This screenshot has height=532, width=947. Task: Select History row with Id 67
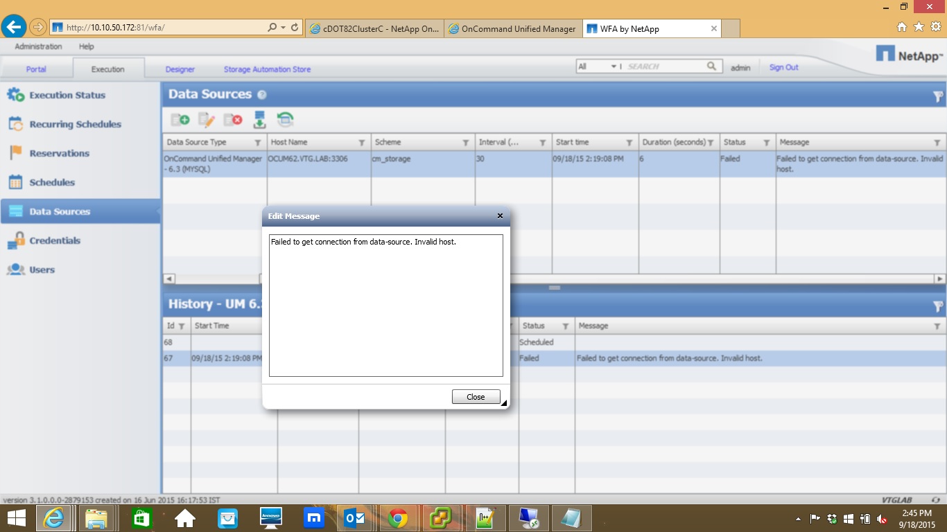[555, 358]
